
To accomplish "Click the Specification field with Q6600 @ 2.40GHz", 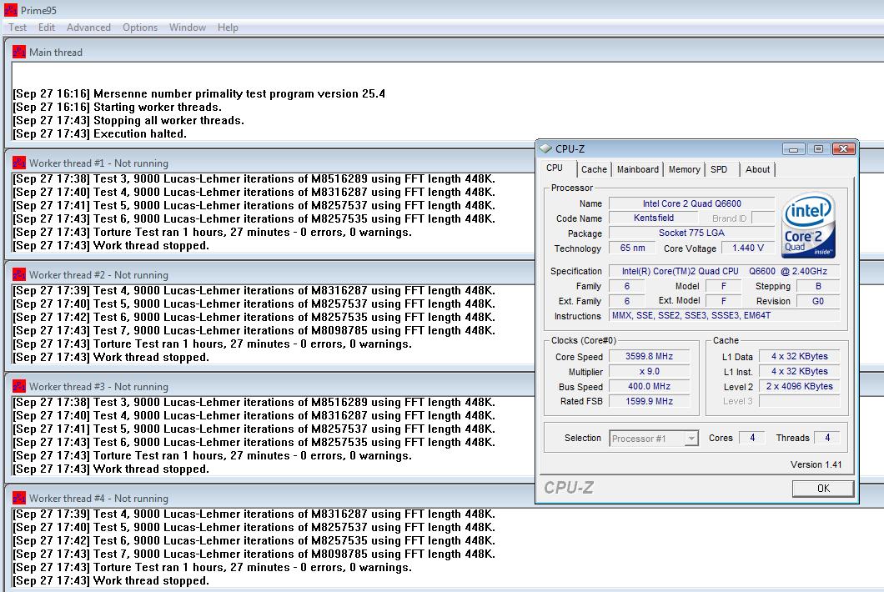I will [x=725, y=271].
